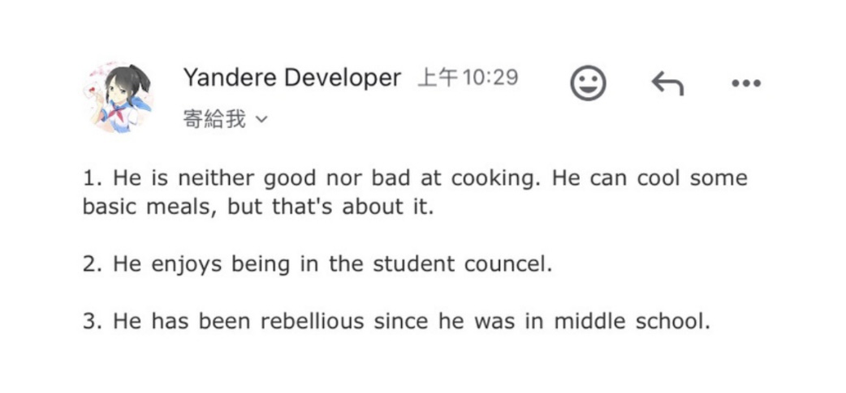The height and width of the screenshot is (393, 846).
Task: Open the three-dot more options menu
Action: 745,83
